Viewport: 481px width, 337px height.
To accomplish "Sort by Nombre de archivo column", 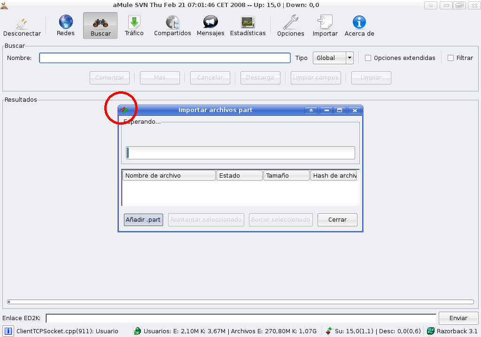I will coord(169,176).
